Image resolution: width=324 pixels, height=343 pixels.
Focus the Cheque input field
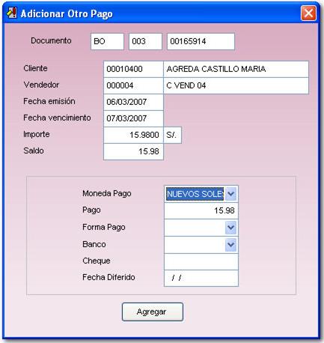point(201,261)
